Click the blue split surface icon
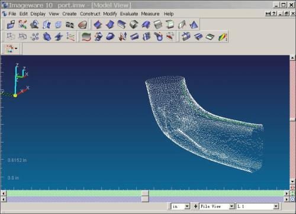The height and width of the screenshot is (214, 296). coord(147,37)
